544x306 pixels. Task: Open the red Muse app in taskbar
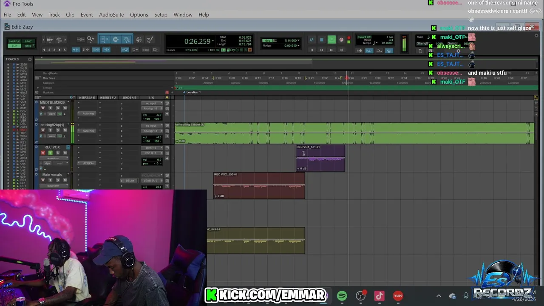pyautogui.click(x=398, y=296)
